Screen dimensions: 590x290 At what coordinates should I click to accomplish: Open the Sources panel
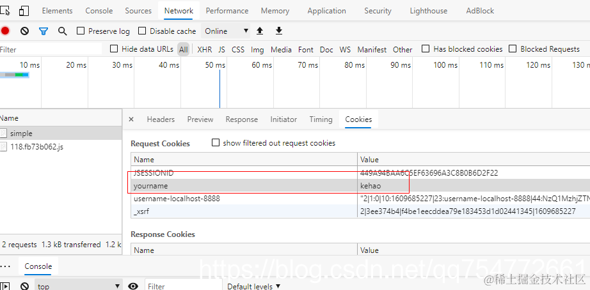pos(138,11)
